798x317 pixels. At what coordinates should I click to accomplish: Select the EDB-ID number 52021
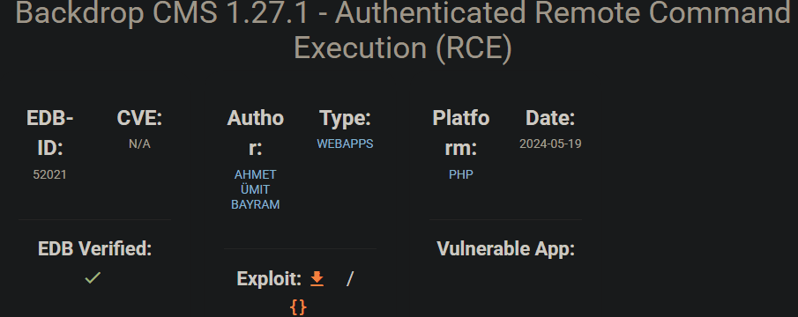pyautogui.click(x=50, y=174)
